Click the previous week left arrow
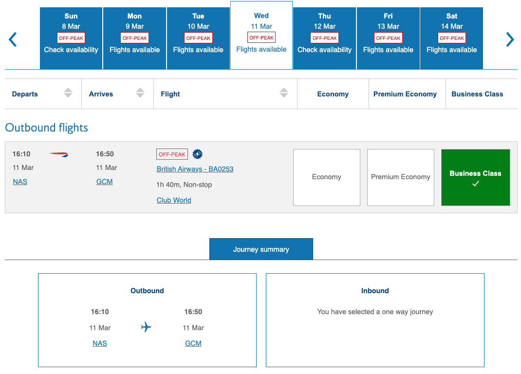 pos(13,39)
